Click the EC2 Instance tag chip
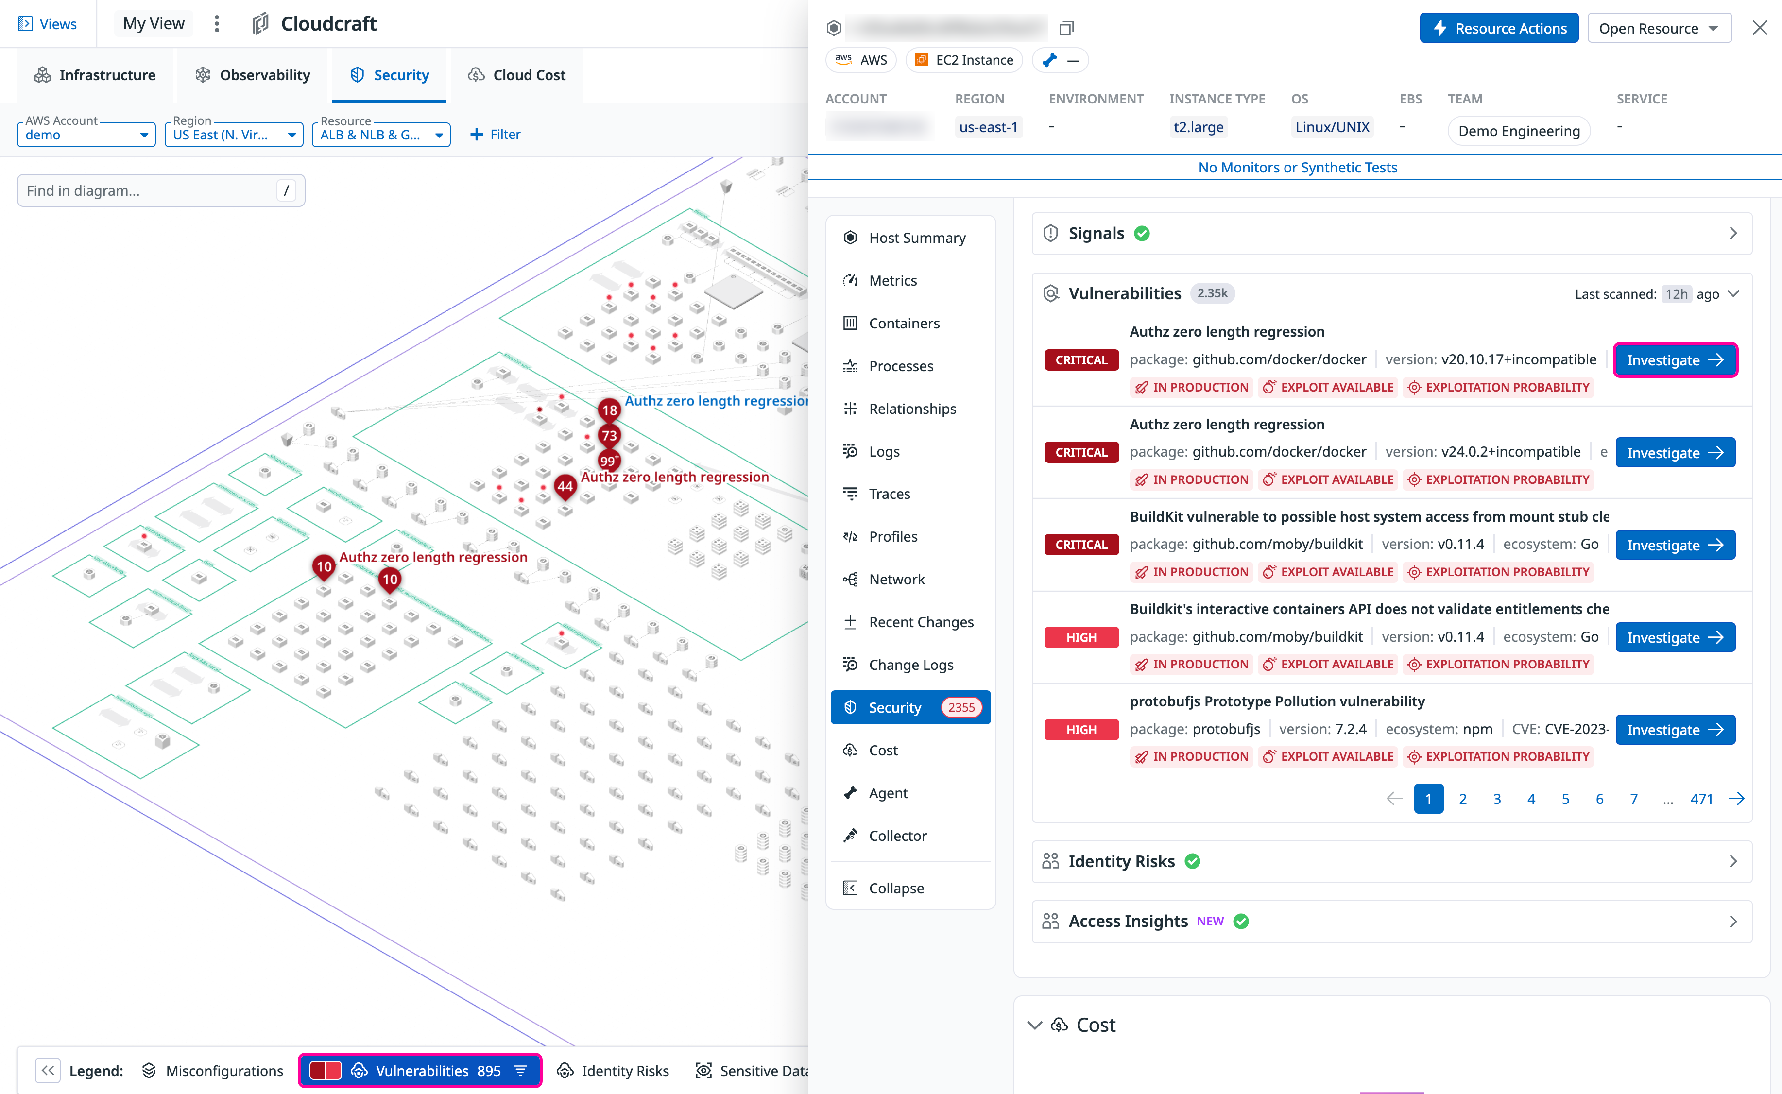The height and width of the screenshot is (1094, 1782). (964, 60)
